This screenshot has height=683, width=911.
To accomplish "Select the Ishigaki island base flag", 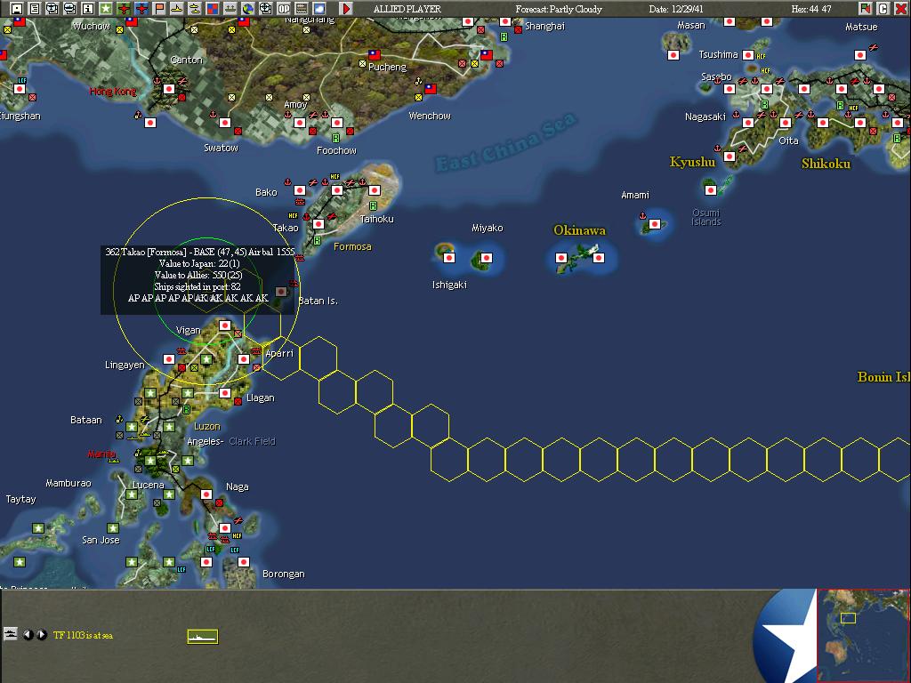I will (449, 258).
